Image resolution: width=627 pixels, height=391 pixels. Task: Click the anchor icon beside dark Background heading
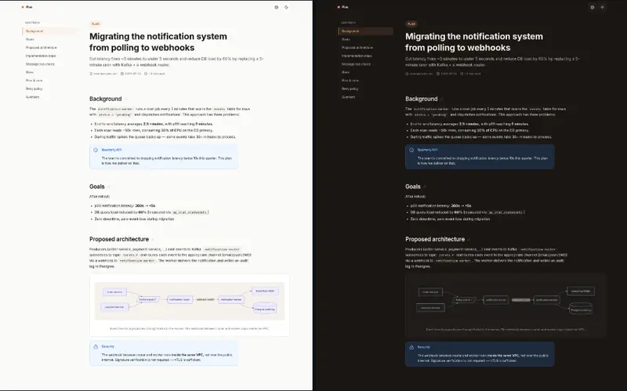pyautogui.click(x=442, y=100)
